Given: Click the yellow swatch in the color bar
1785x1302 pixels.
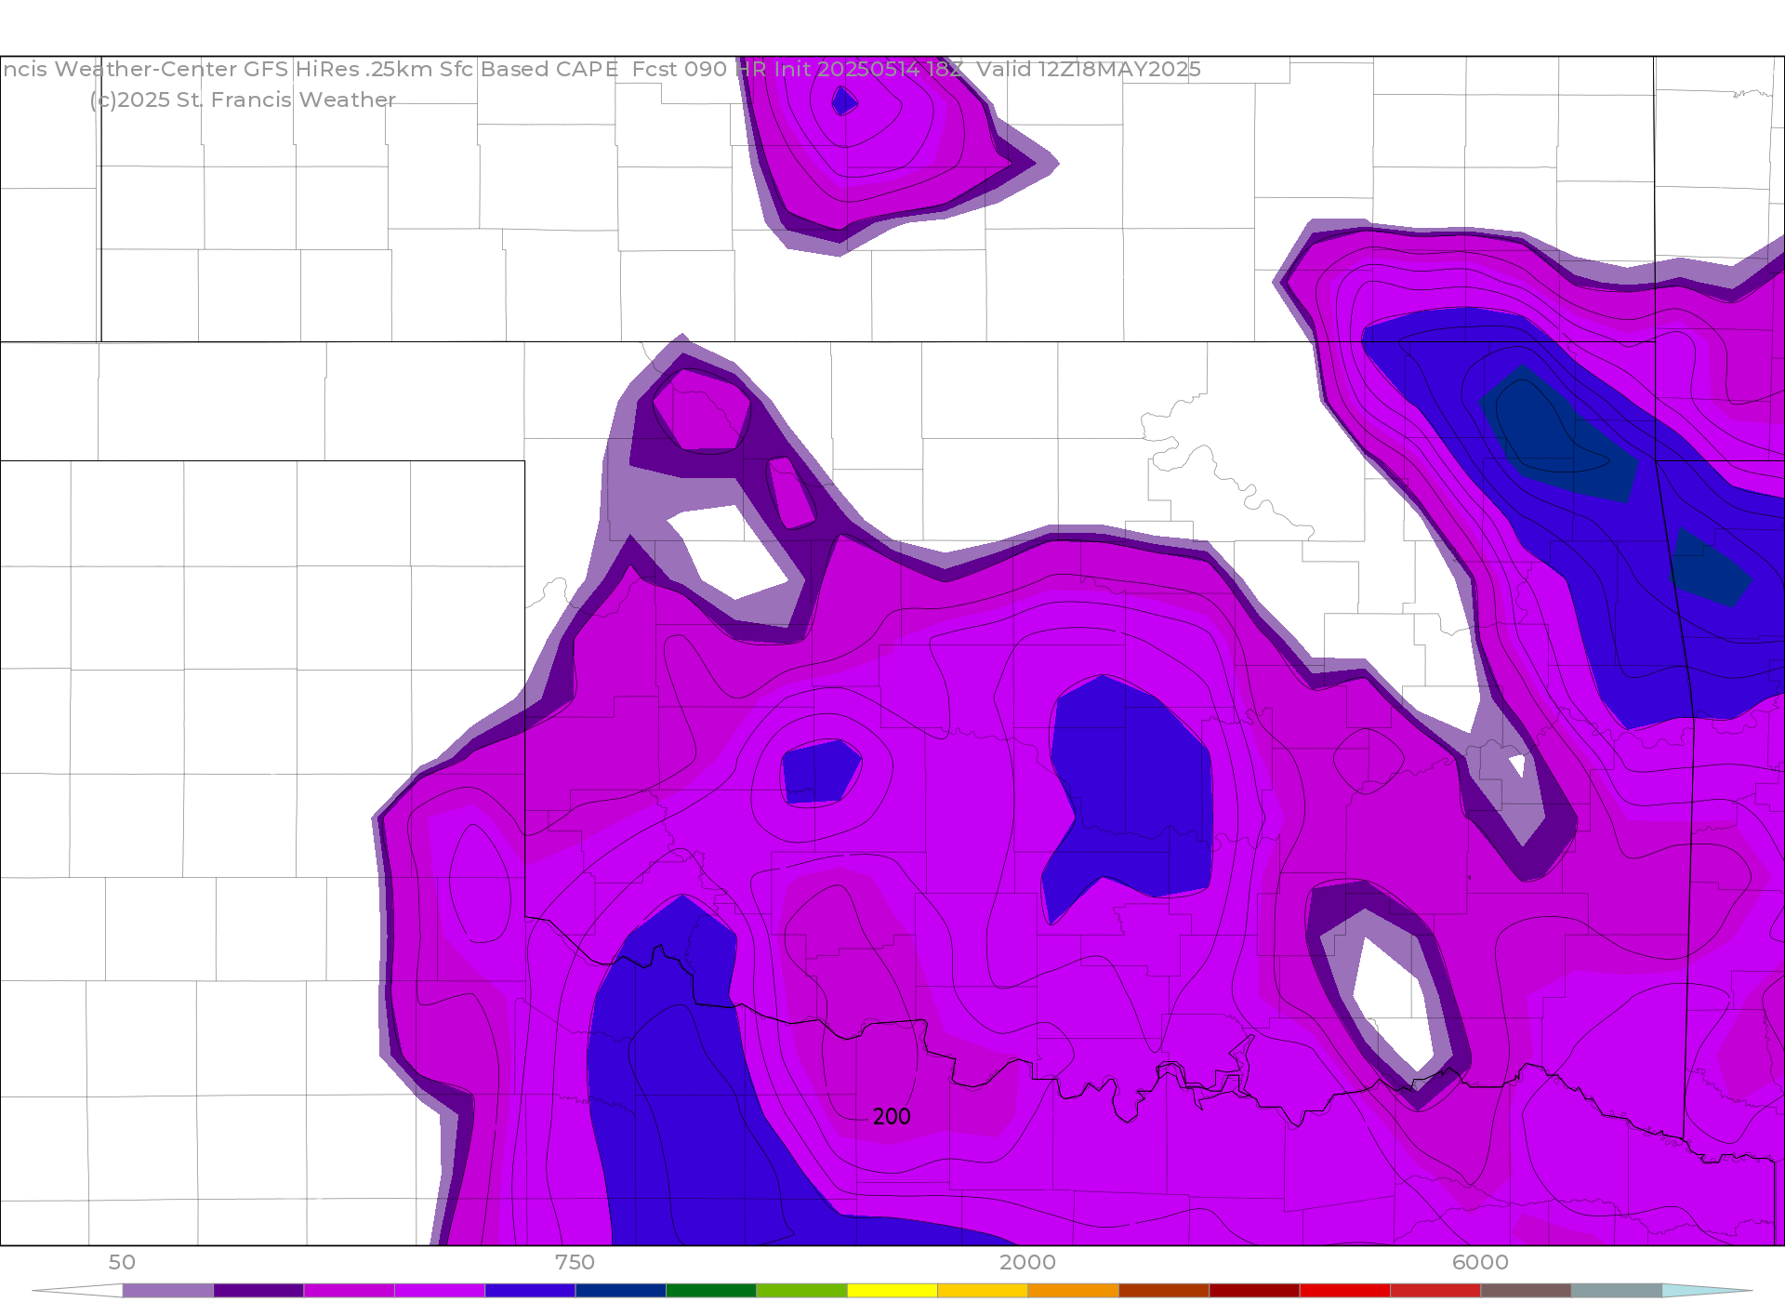Looking at the screenshot, I should (x=892, y=1290).
